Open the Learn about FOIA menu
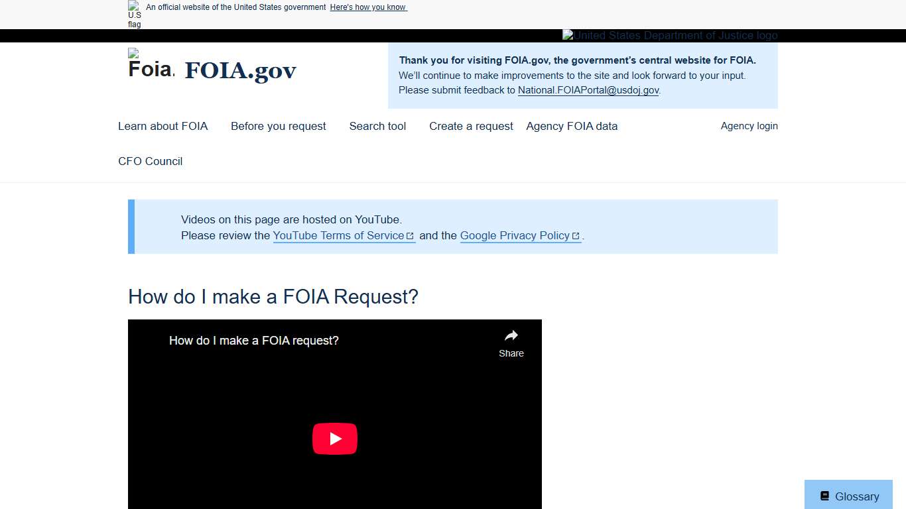The height and width of the screenshot is (509, 906). [162, 126]
